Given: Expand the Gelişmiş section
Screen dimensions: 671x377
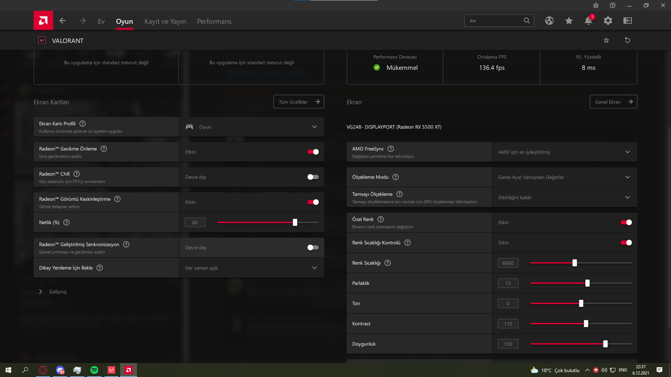Looking at the screenshot, I should tap(53, 291).
